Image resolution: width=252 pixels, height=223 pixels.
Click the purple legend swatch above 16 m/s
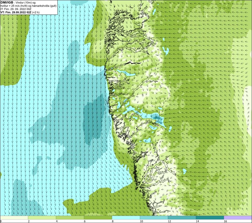238,218
